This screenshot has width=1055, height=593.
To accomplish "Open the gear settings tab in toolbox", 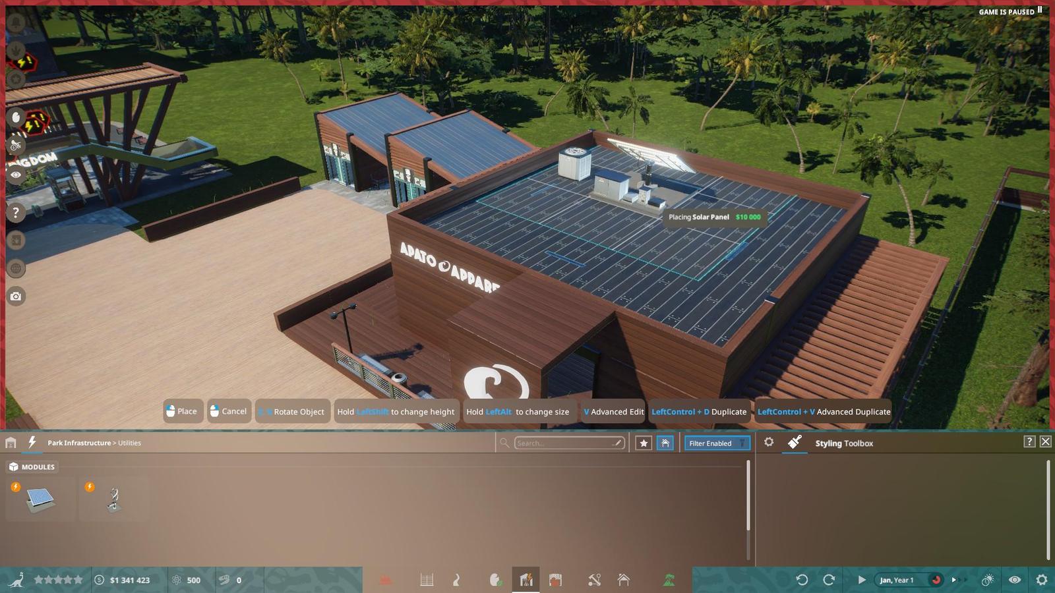I will [x=769, y=442].
